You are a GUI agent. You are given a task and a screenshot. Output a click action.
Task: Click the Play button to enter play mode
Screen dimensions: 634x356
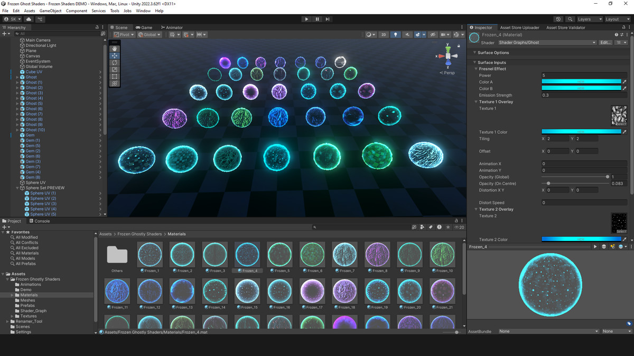click(x=306, y=19)
